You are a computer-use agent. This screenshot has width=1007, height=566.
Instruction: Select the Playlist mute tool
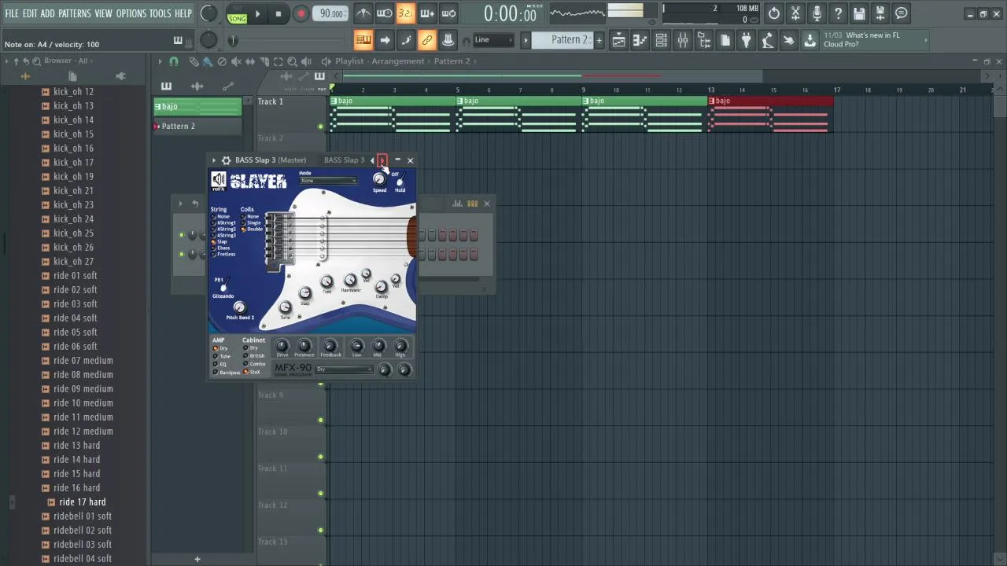pos(236,61)
